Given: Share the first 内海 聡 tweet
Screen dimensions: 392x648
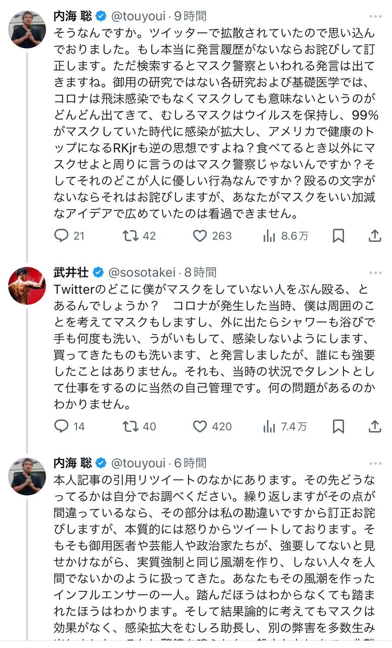Looking at the screenshot, I should [374, 235].
